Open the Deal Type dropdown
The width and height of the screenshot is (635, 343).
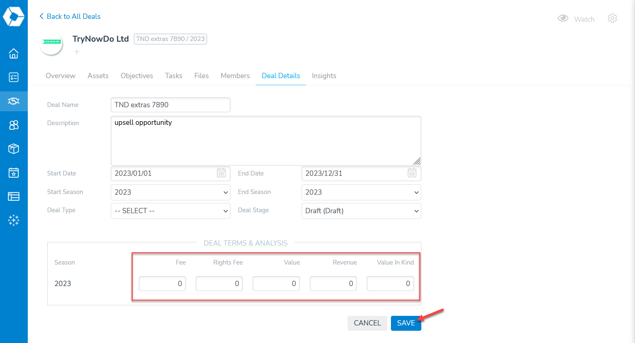click(170, 211)
